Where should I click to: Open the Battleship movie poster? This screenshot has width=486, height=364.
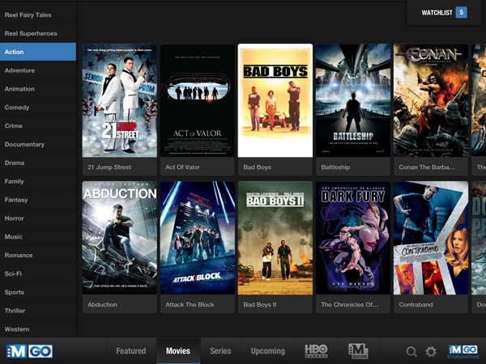[352, 100]
